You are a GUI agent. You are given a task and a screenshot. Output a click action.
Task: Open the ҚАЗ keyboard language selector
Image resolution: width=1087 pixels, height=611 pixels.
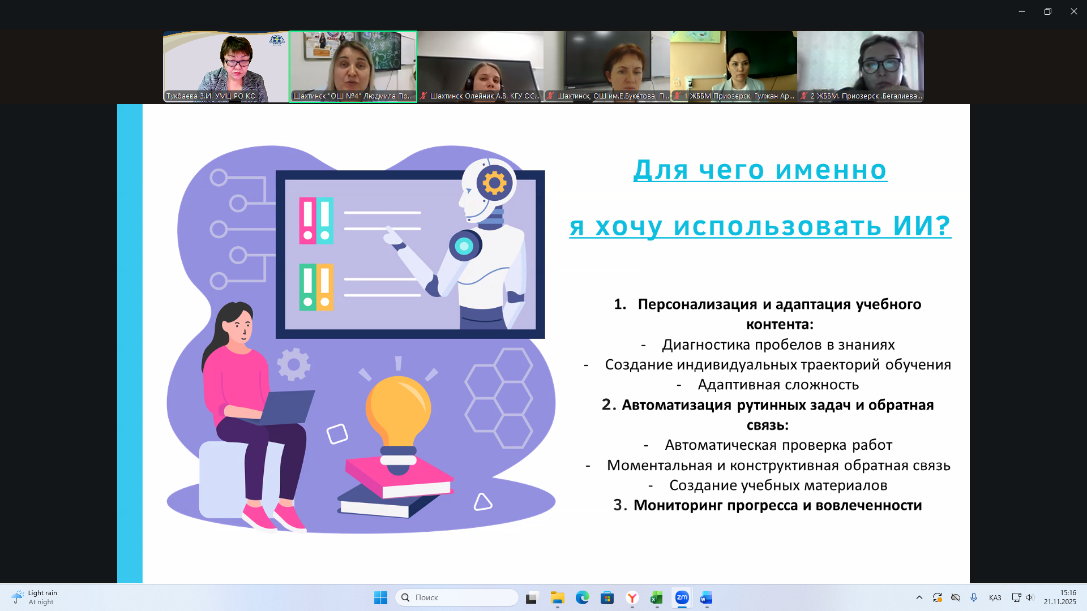995,597
